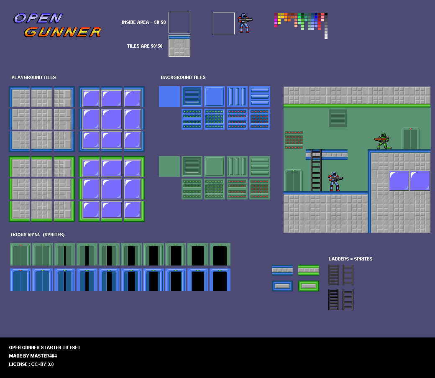Select the fully open blue door sprite
Screen dimensions: 435x378
[220, 280]
